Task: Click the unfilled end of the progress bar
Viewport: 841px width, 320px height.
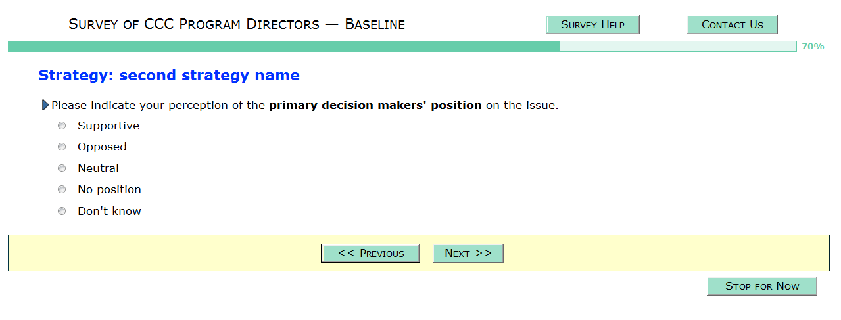Action: point(677,47)
